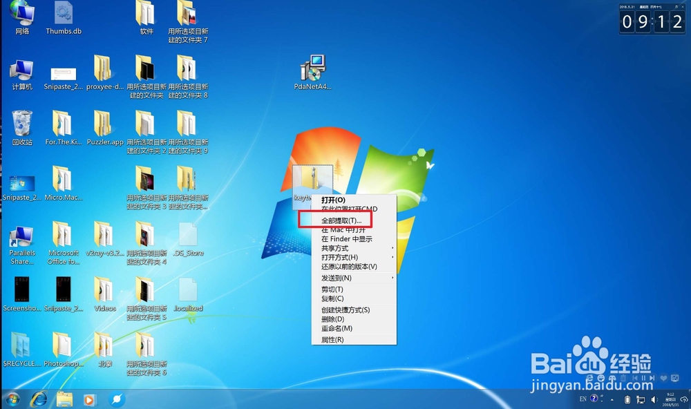Open the network tray icon
Image resolution: width=691 pixels, height=409 pixels.
pos(641,400)
